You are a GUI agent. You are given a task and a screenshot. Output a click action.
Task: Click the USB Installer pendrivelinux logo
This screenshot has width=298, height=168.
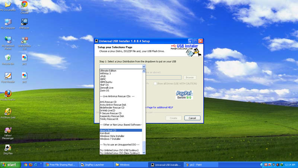click(x=186, y=50)
